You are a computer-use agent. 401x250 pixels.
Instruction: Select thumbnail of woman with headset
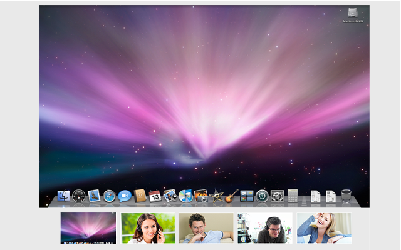[148, 228]
